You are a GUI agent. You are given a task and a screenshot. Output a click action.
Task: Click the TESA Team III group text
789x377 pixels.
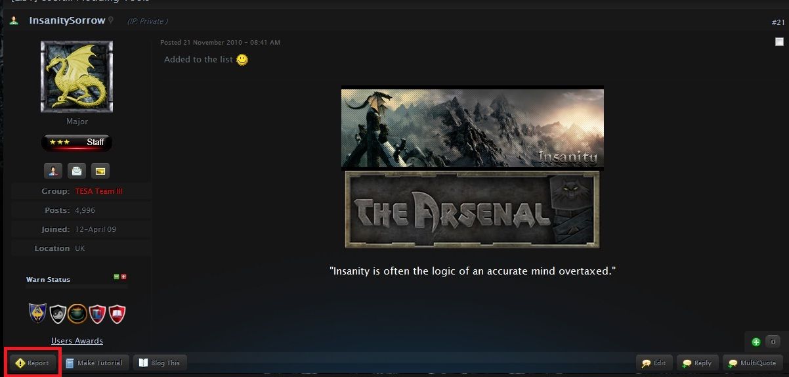click(x=98, y=191)
